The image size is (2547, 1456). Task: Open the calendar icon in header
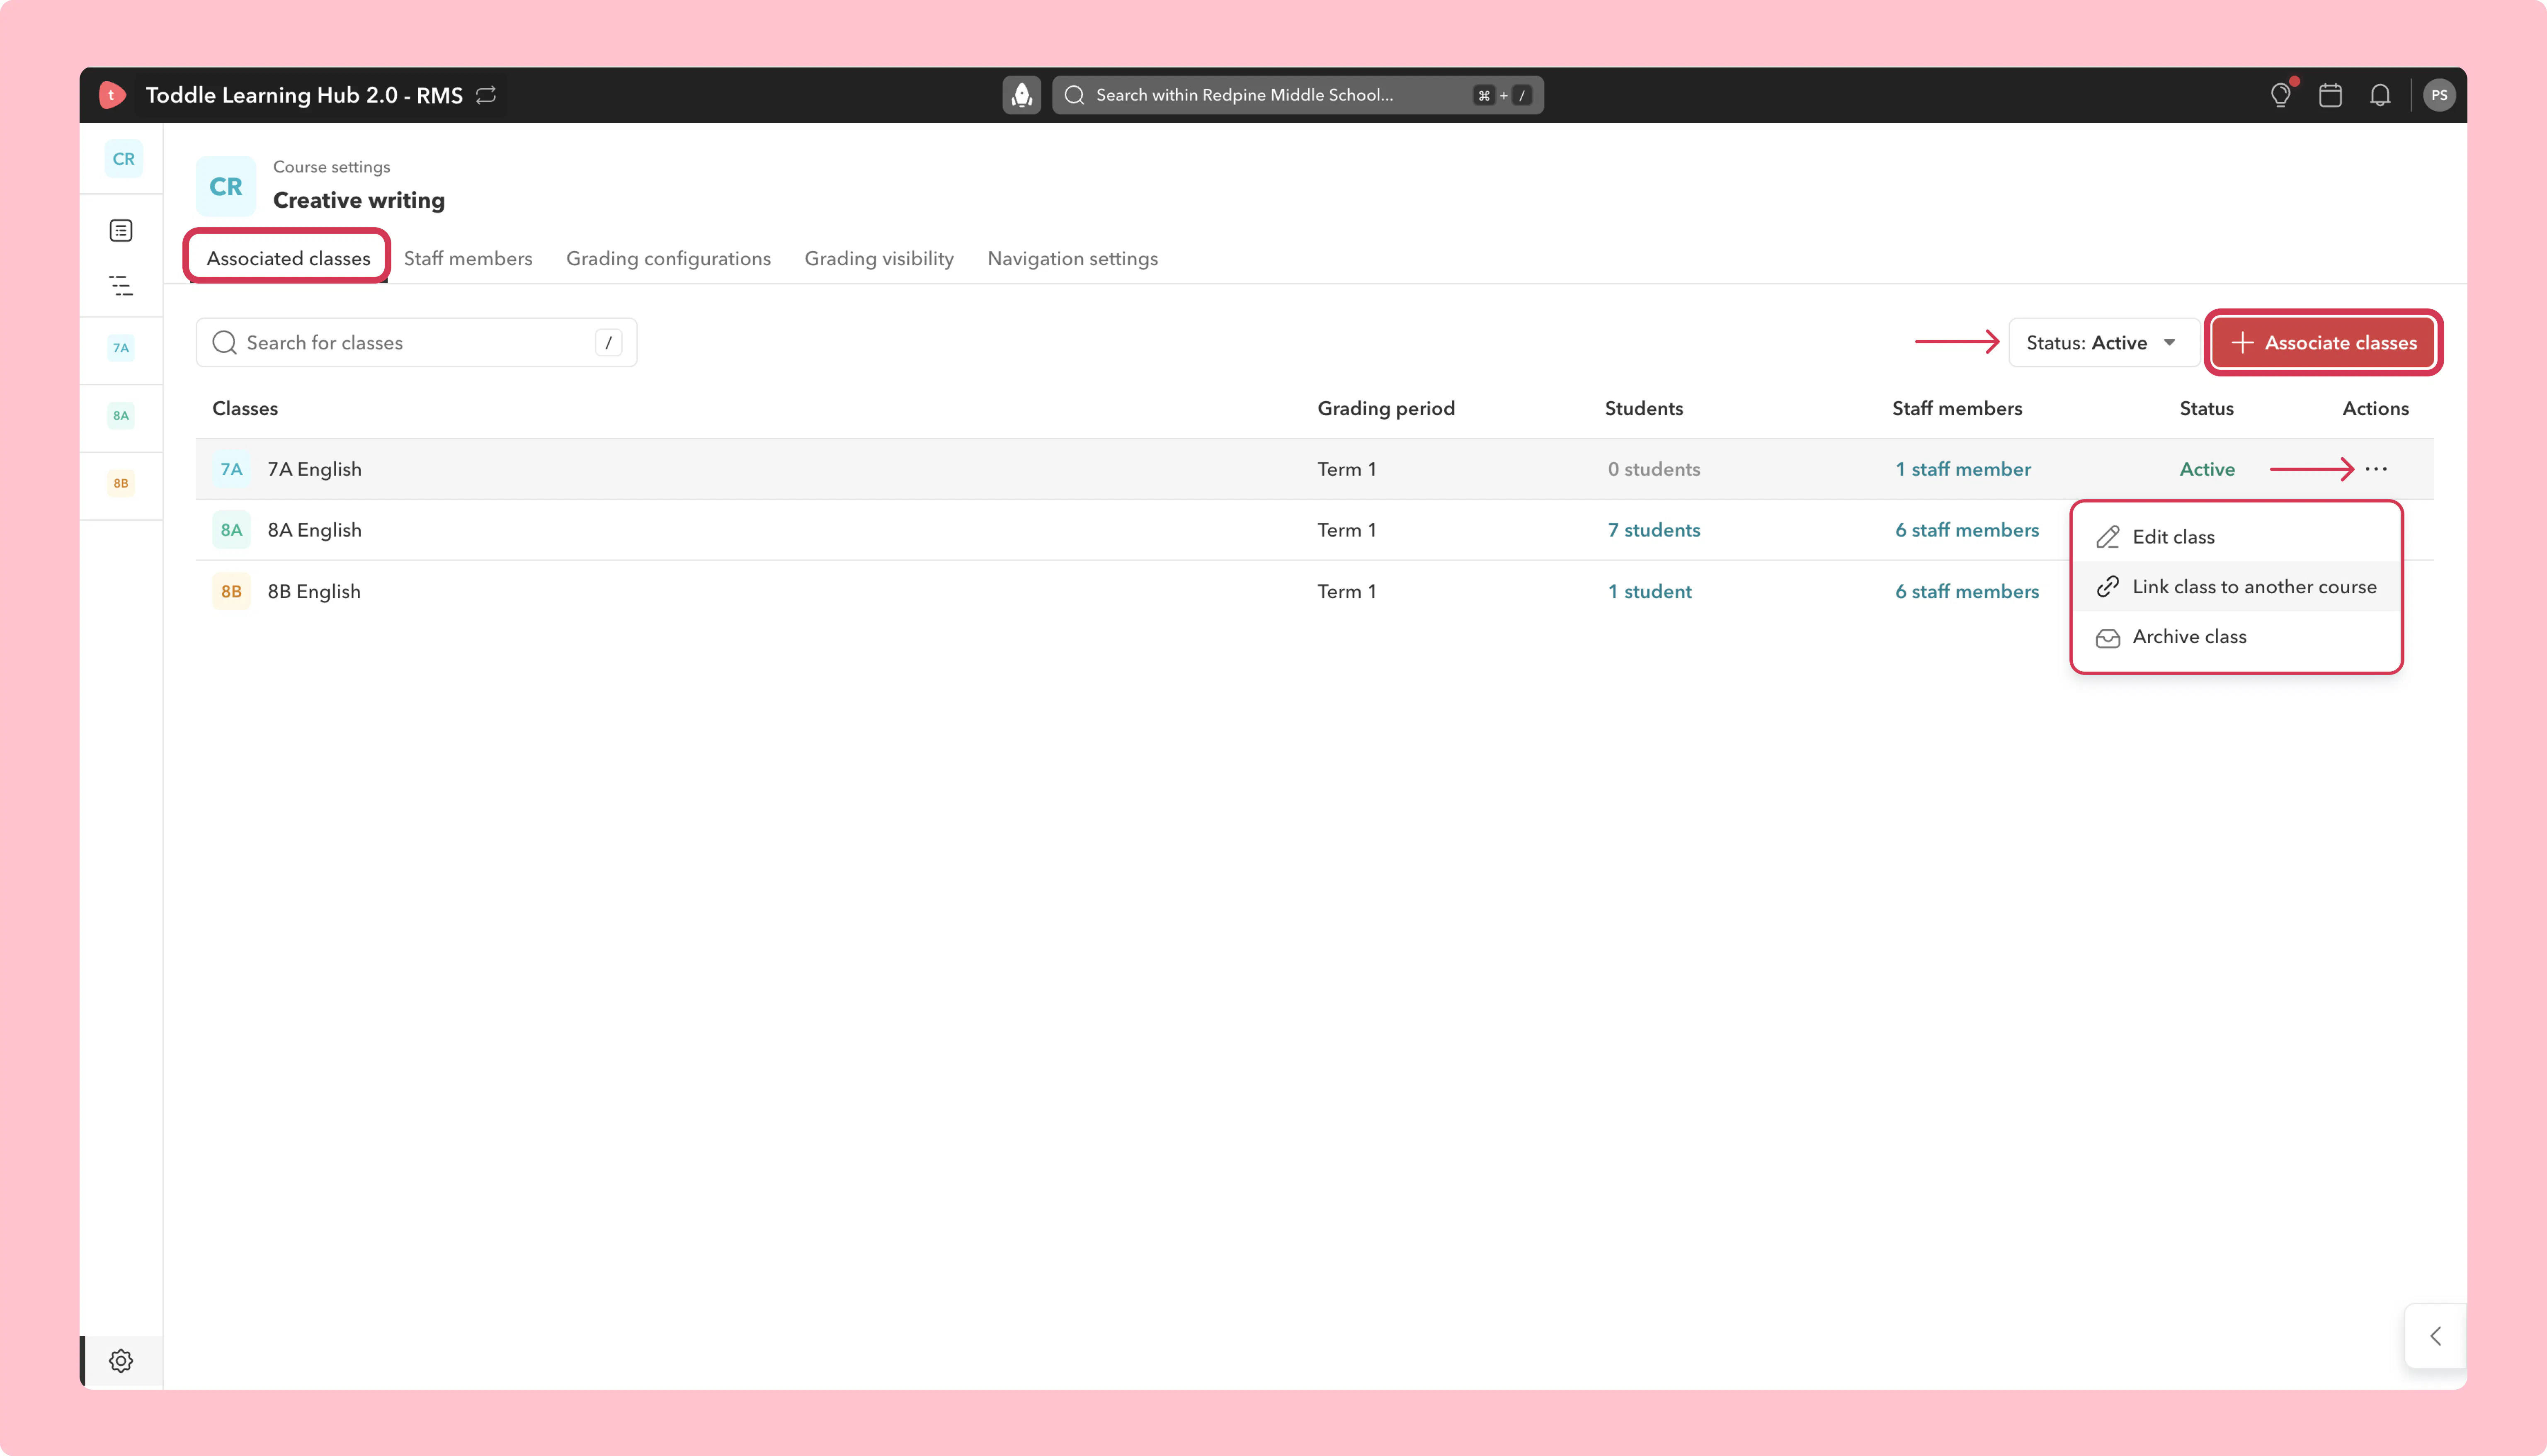tap(2330, 95)
